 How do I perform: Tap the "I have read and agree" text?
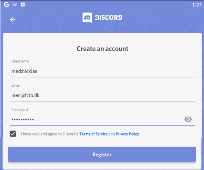tap(39, 134)
